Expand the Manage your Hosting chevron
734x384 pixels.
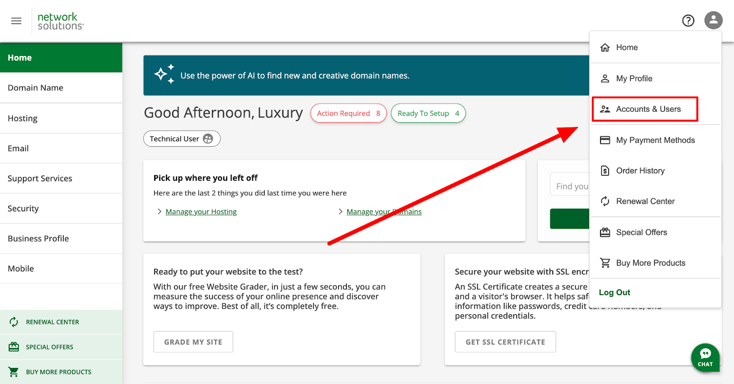click(159, 212)
